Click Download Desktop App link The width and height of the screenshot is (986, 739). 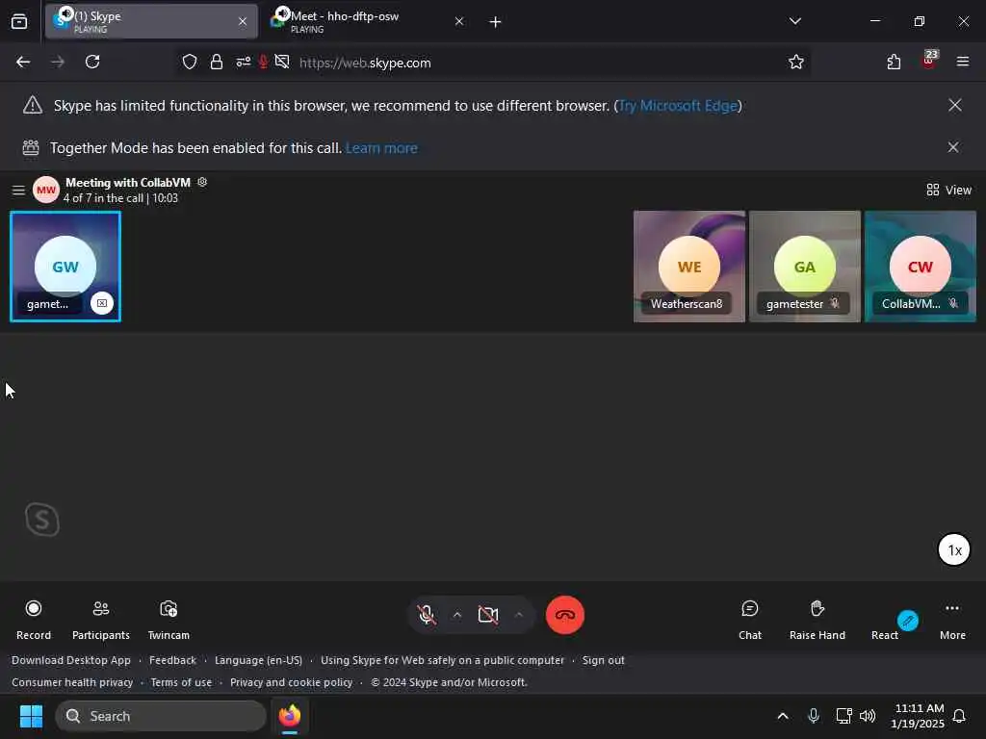[71, 660]
